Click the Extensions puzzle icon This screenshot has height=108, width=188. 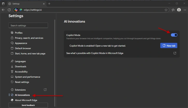tap(12, 90)
